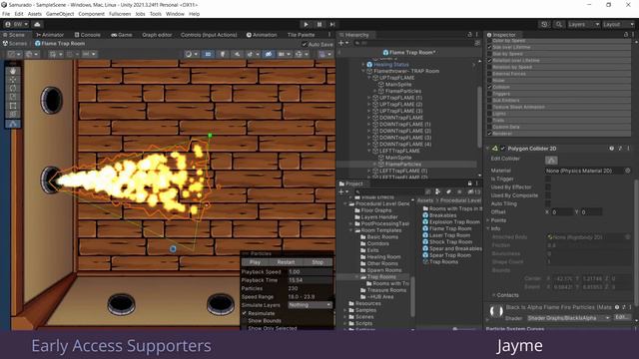Image resolution: width=639 pixels, height=359 pixels.
Task: Toggle scene visibility eye icon
Action: 269,54
